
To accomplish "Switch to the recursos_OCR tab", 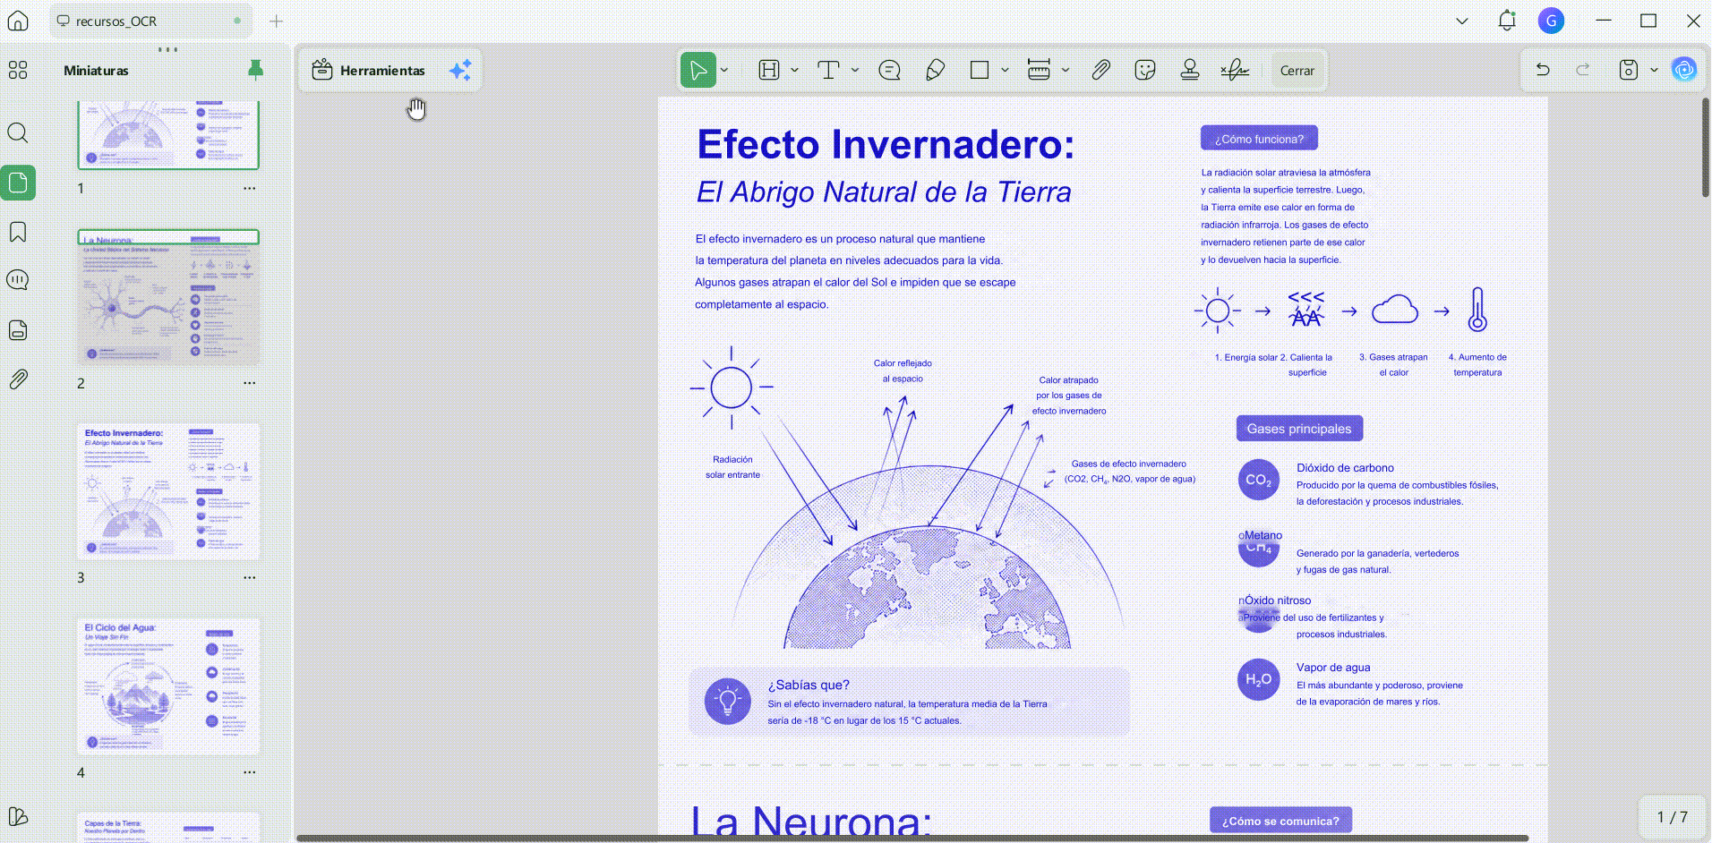I will coord(150,21).
